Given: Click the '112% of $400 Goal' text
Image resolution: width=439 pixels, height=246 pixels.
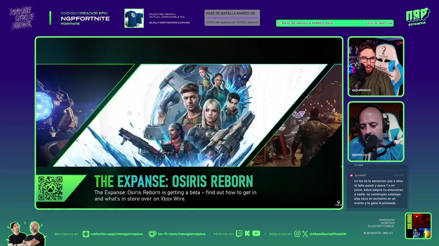Looking at the screenshot, I should (x=378, y=23).
